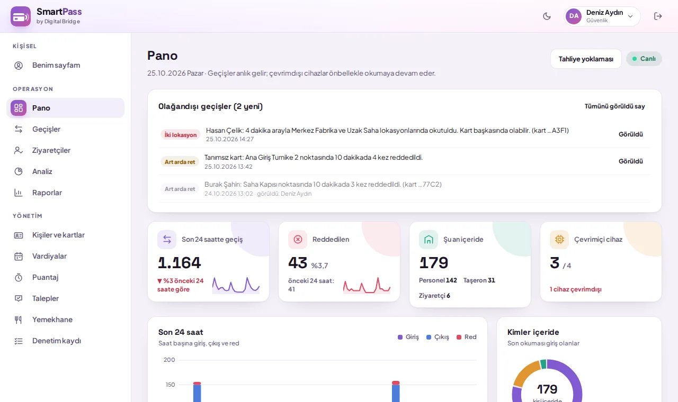This screenshot has width=678, height=402.
Task: Click the Kişiler ve kartlar ID card icon
Action: (19, 235)
